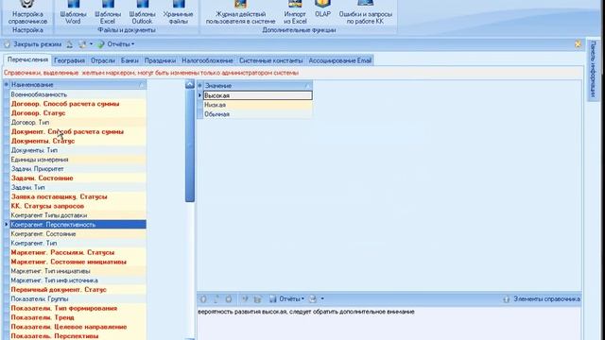Switch to the Налогообложение tab

[208, 60]
